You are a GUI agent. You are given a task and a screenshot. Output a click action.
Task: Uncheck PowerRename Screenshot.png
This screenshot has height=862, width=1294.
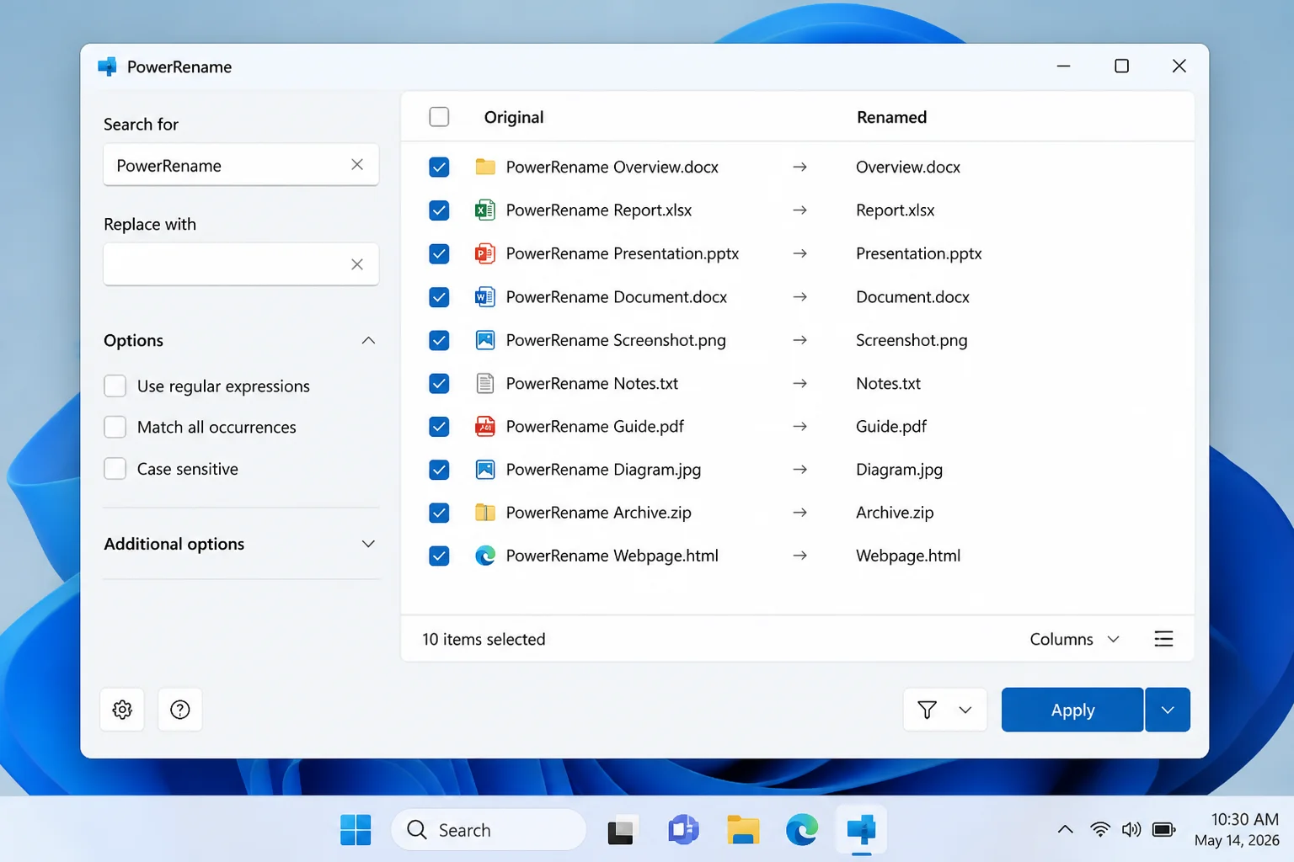(x=439, y=340)
